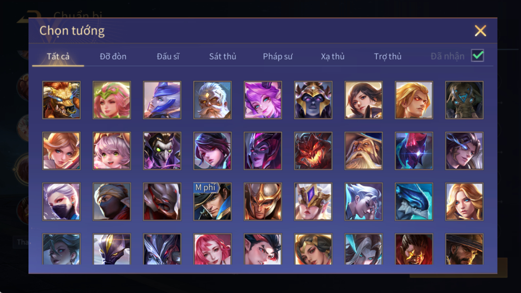Pick the masked white-haired ninja girl hero
This screenshot has width=521, height=293.
click(x=61, y=202)
